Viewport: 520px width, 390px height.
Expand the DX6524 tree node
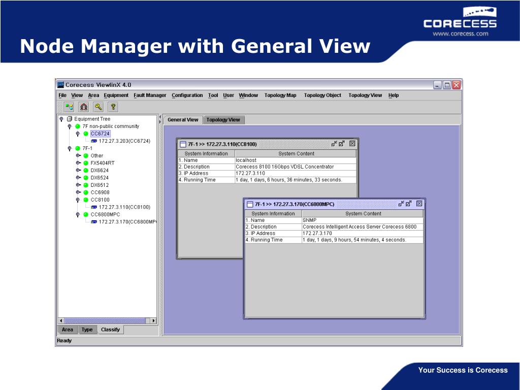click(78, 177)
